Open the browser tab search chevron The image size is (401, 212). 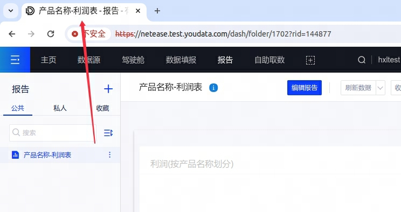(x=11, y=11)
